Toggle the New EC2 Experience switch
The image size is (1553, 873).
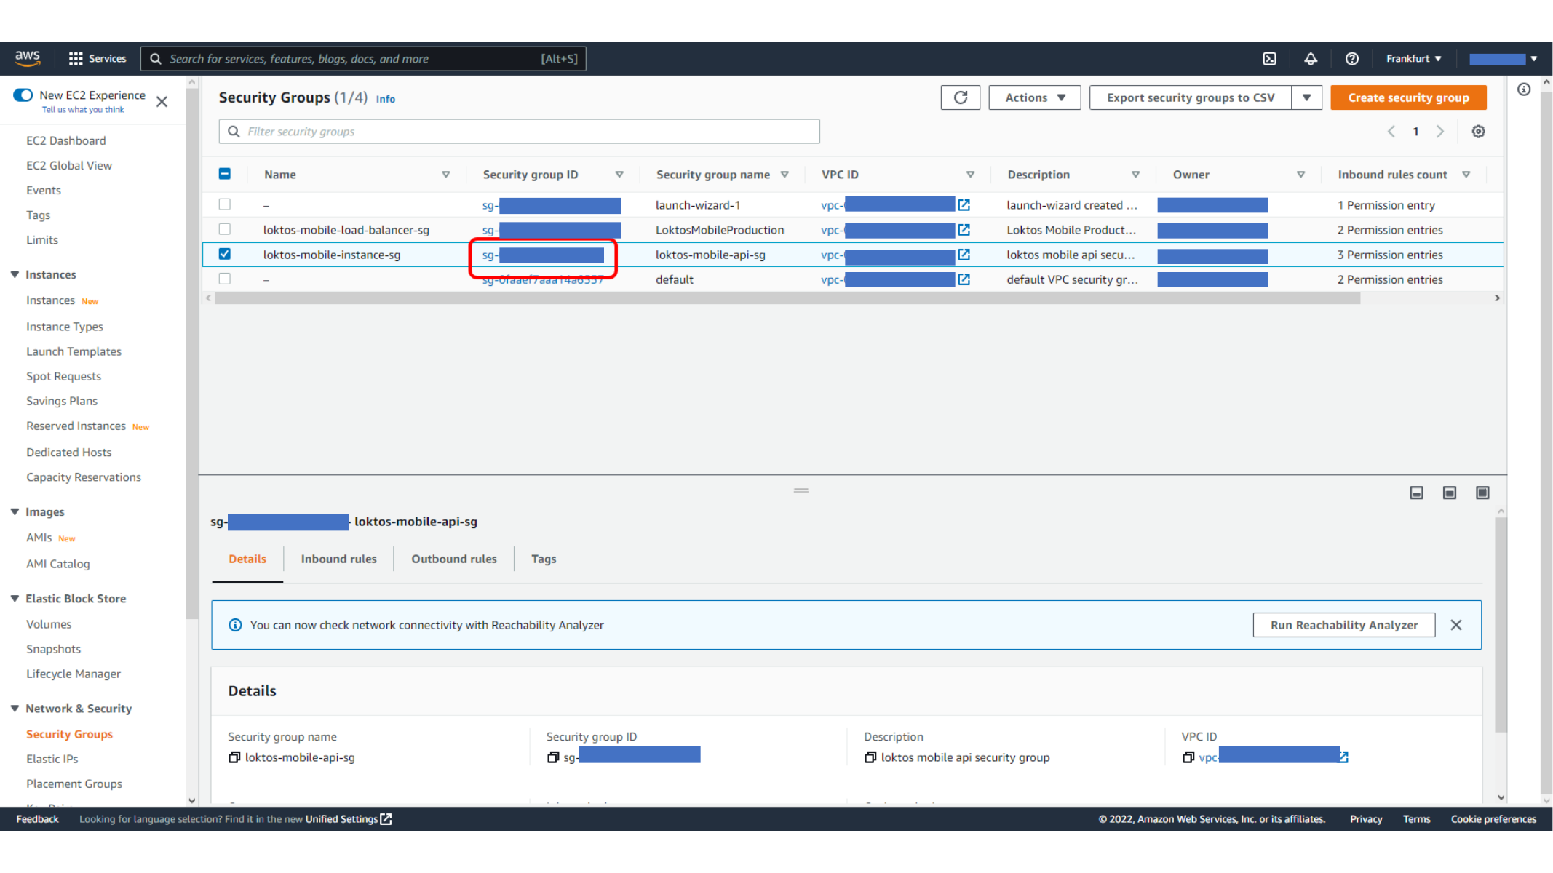coord(23,95)
